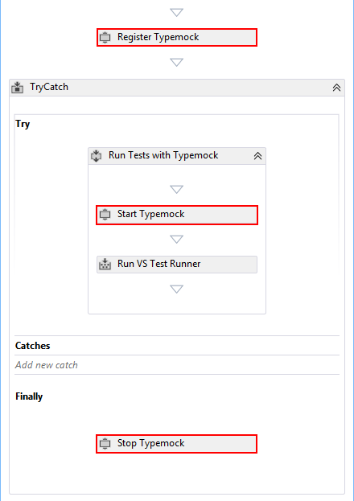
Task: Click Add new catch
Action: point(47,365)
